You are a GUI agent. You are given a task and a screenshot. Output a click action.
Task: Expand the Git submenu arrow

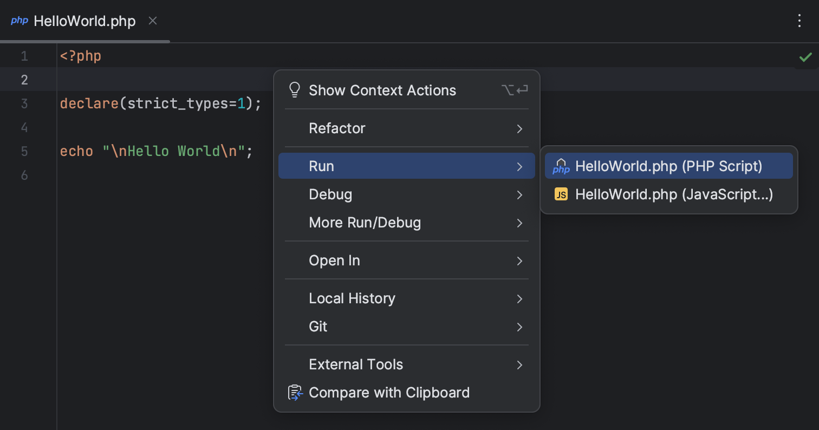[x=519, y=327]
